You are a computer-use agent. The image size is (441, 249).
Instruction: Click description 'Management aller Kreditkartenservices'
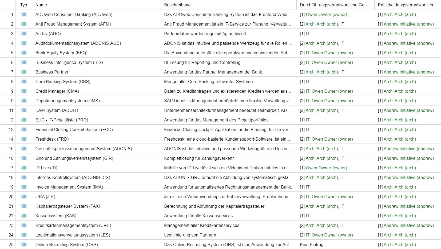[202, 225]
